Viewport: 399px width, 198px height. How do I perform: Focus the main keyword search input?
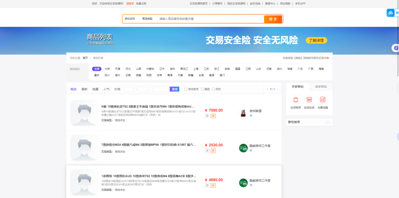click(210, 19)
